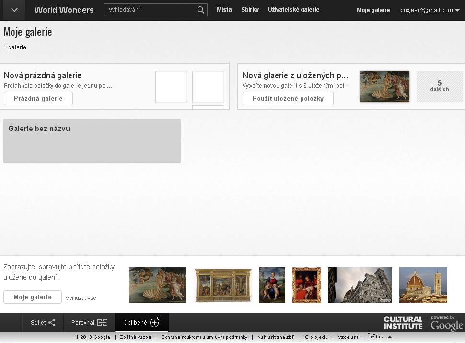Click Nahlásit zneužití footer link
This screenshot has height=343, width=465.
276,337
